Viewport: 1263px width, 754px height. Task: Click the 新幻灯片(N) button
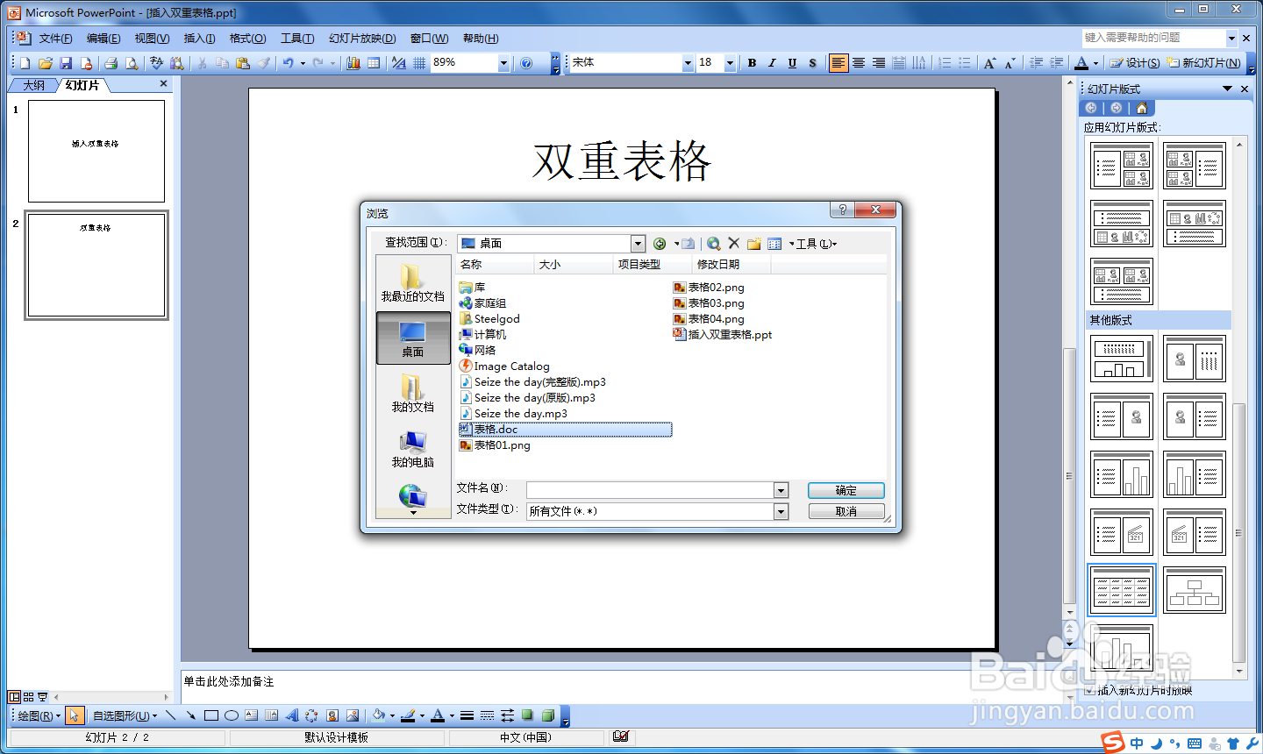[x=1203, y=63]
